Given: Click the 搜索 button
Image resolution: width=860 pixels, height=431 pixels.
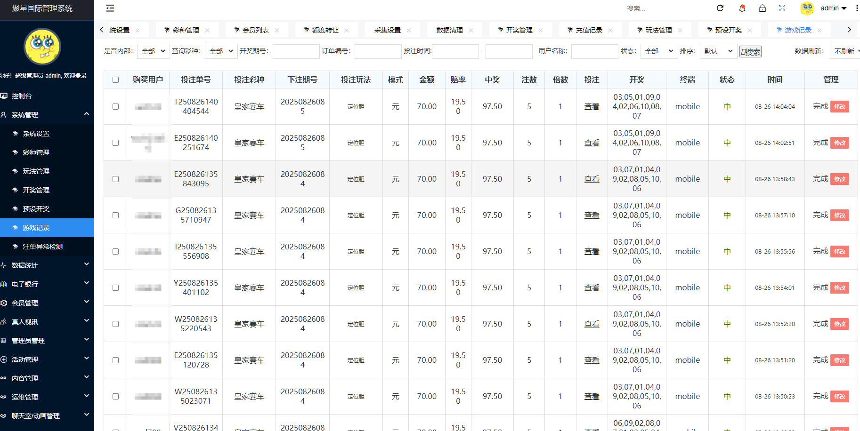Looking at the screenshot, I should point(750,51).
